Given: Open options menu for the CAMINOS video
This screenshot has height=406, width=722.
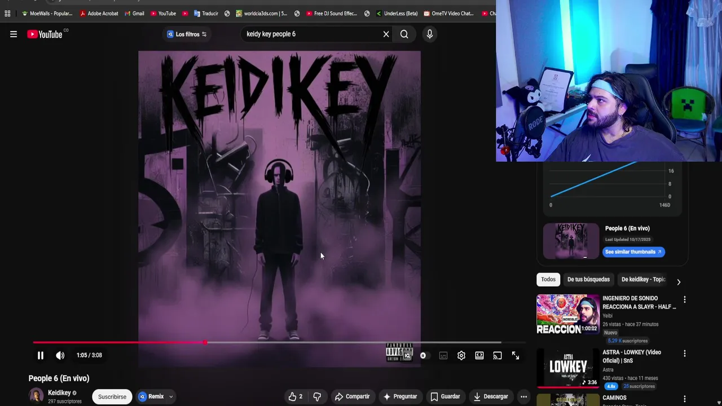Looking at the screenshot, I should [x=684, y=399].
